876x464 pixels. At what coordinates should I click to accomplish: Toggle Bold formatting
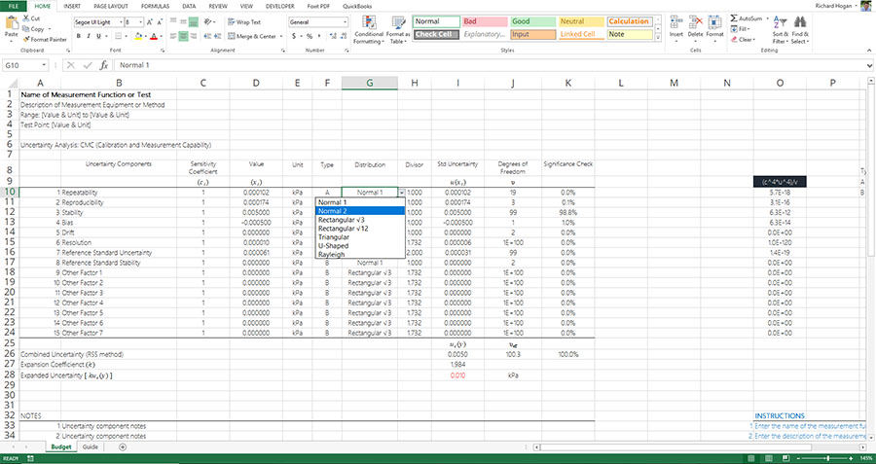click(78, 36)
